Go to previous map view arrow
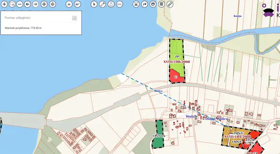 (28, 4)
